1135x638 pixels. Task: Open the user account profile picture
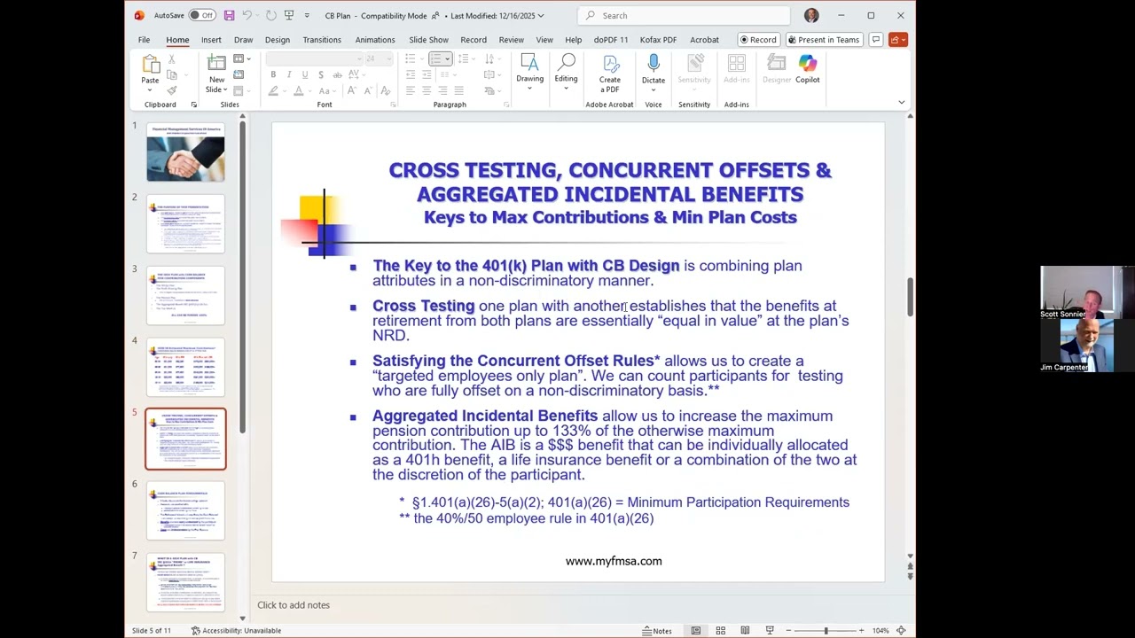click(x=811, y=15)
